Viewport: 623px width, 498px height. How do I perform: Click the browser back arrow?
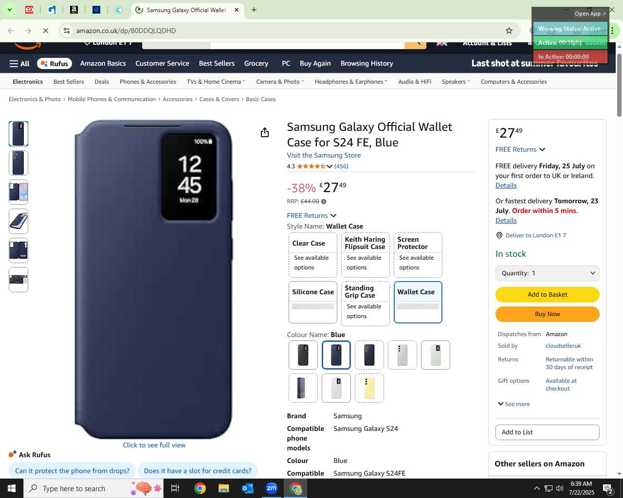click(11, 31)
